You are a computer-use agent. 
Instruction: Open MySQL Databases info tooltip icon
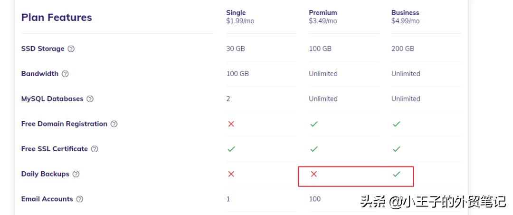click(x=90, y=99)
